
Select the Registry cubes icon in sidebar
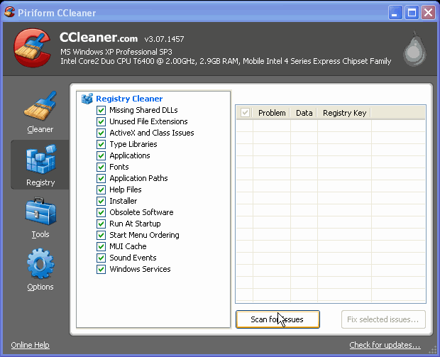41,159
